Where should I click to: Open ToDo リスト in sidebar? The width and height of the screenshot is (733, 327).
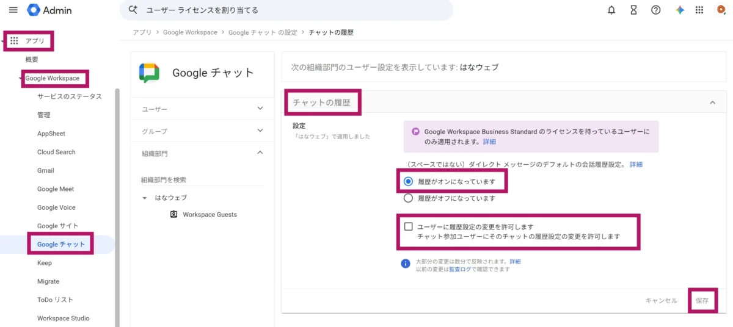(55, 300)
